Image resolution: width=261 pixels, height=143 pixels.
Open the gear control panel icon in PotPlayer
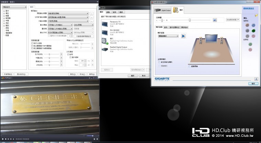pos(97,139)
